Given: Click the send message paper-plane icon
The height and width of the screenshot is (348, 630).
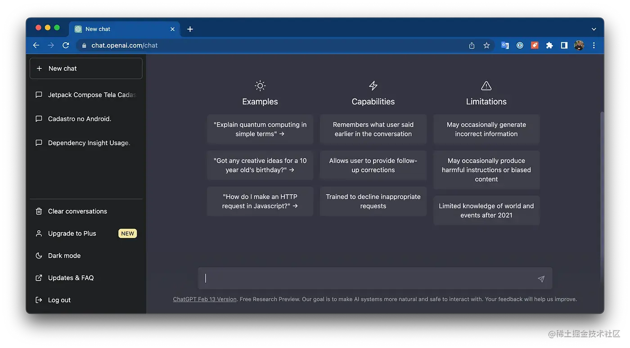Looking at the screenshot, I should (x=541, y=279).
